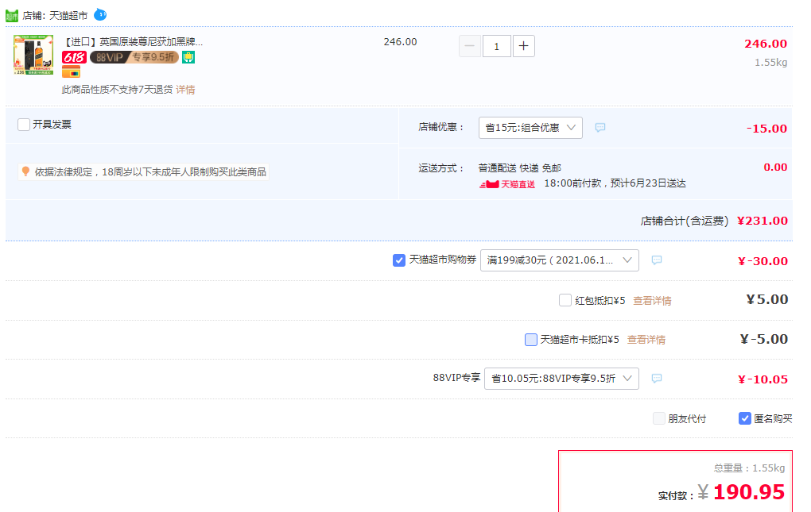Click the red 618 promotion badge
Screen dimensions: 811x512
tap(74, 57)
